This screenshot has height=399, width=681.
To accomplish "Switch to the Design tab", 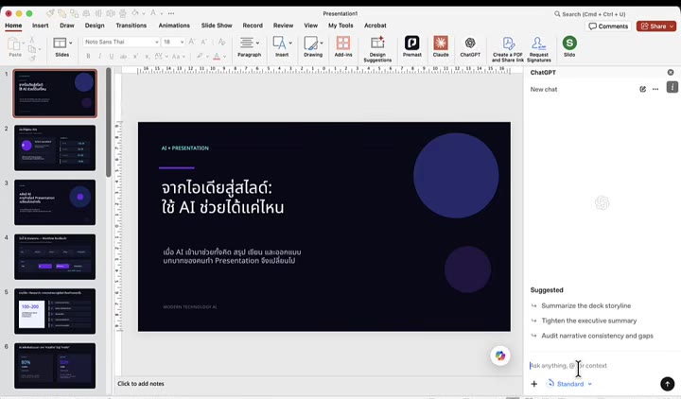I will point(95,26).
